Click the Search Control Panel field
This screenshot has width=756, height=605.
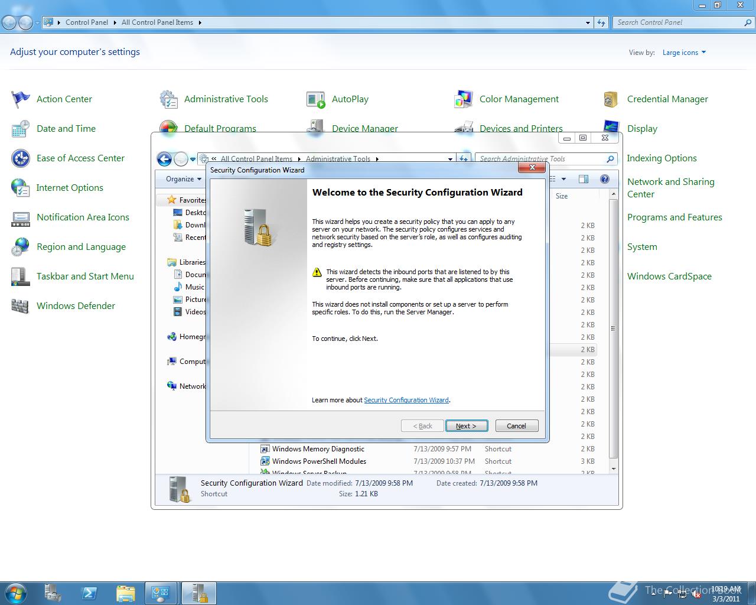679,22
